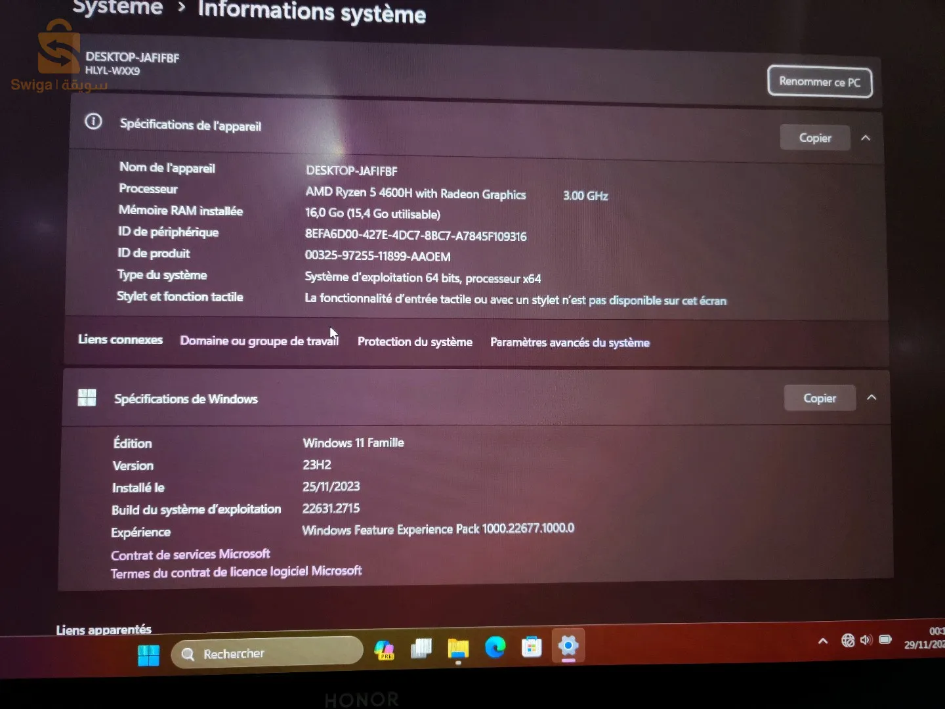
Task: Launch Microsoft Edge browser
Action: (495, 647)
